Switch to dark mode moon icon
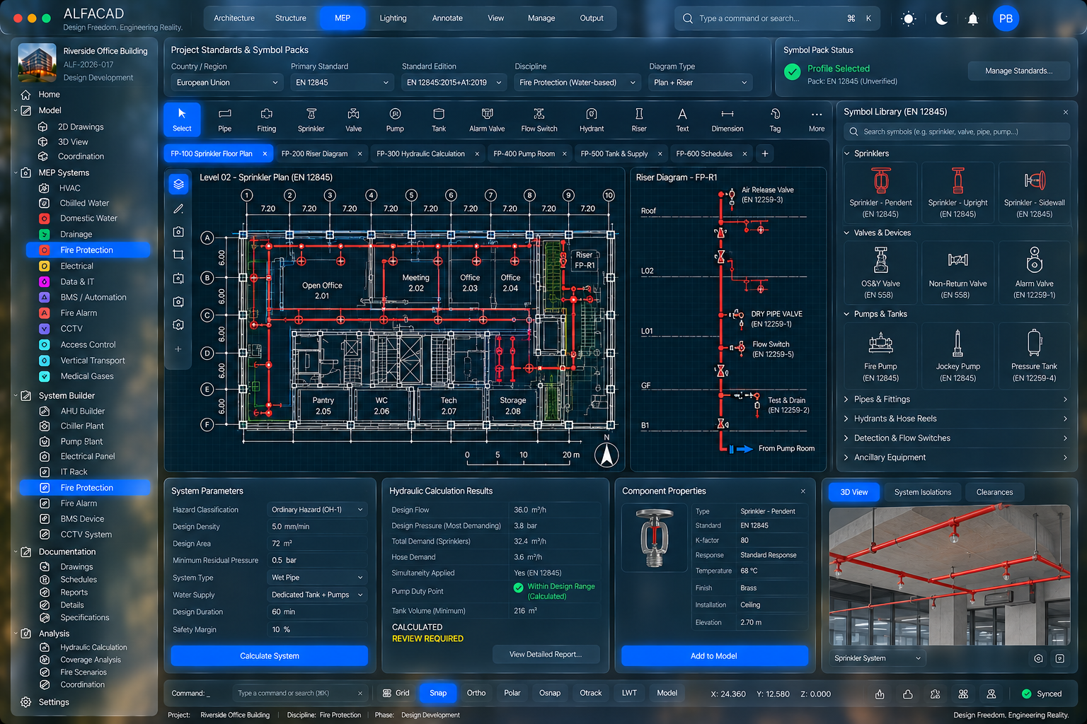Viewport: 1087px width, 724px height. [x=941, y=18]
